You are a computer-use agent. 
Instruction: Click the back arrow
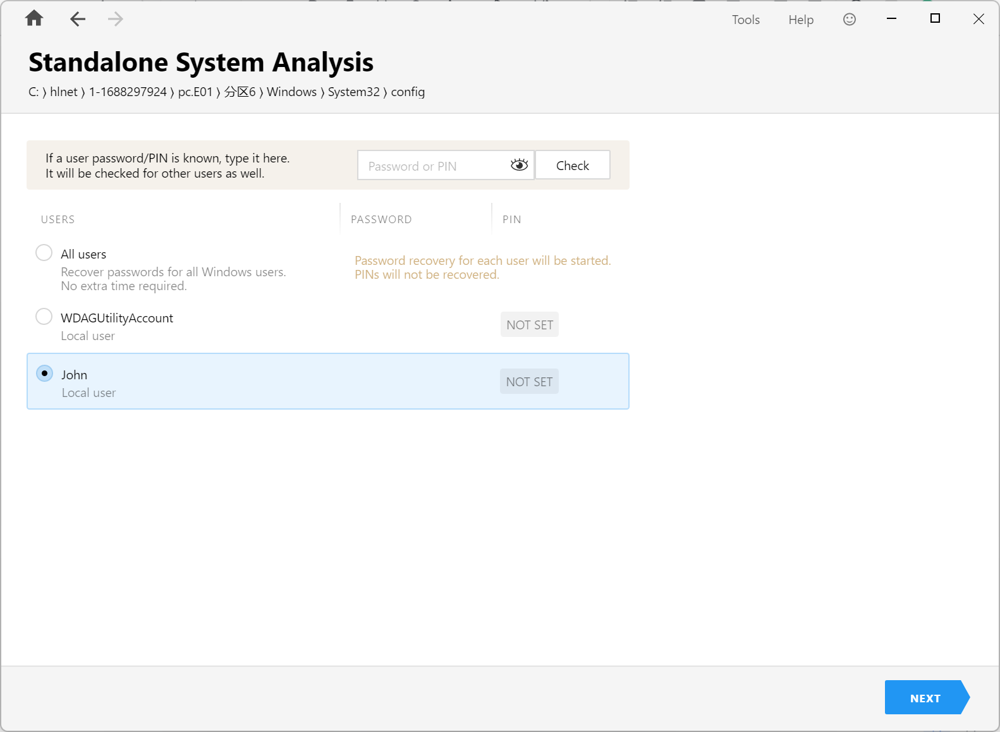[78, 19]
